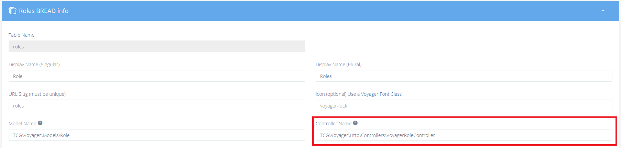Click the Display Name (Plural) label

tap(338, 65)
